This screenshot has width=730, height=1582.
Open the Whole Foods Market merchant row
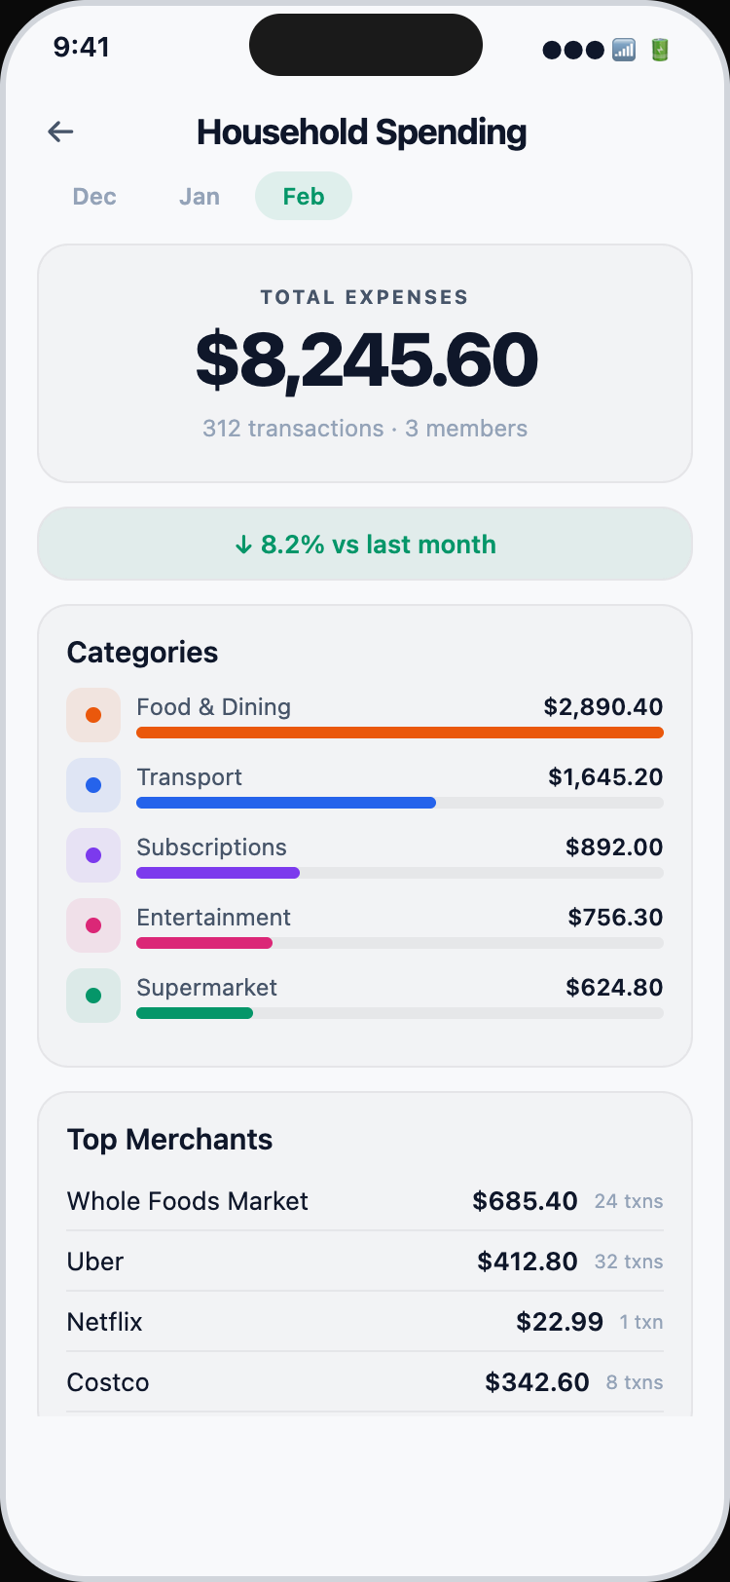click(x=365, y=1201)
